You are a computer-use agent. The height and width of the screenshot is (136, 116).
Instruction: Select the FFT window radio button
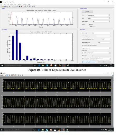[x=89, y=27]
